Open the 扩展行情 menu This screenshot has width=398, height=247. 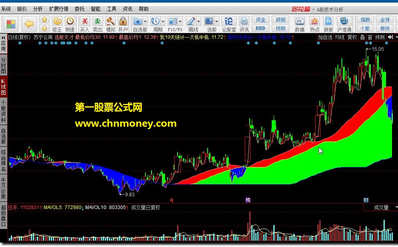[59, 9]
